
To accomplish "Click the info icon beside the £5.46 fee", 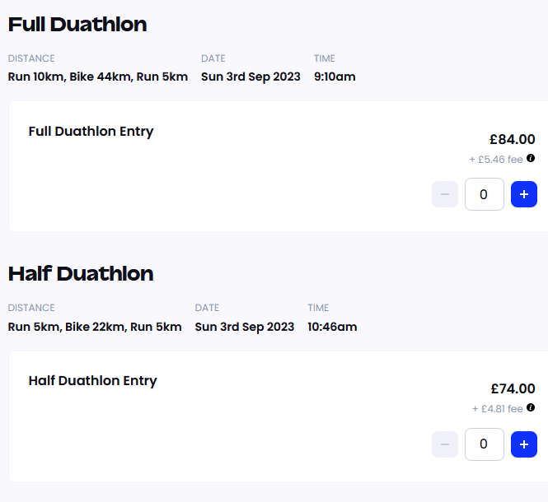I will 531,158.
